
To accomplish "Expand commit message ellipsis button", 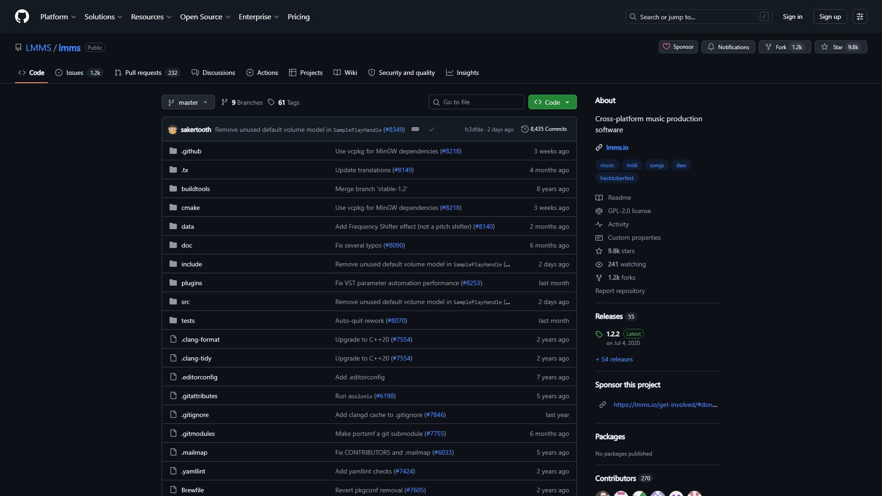I will [x=415, y=130].
